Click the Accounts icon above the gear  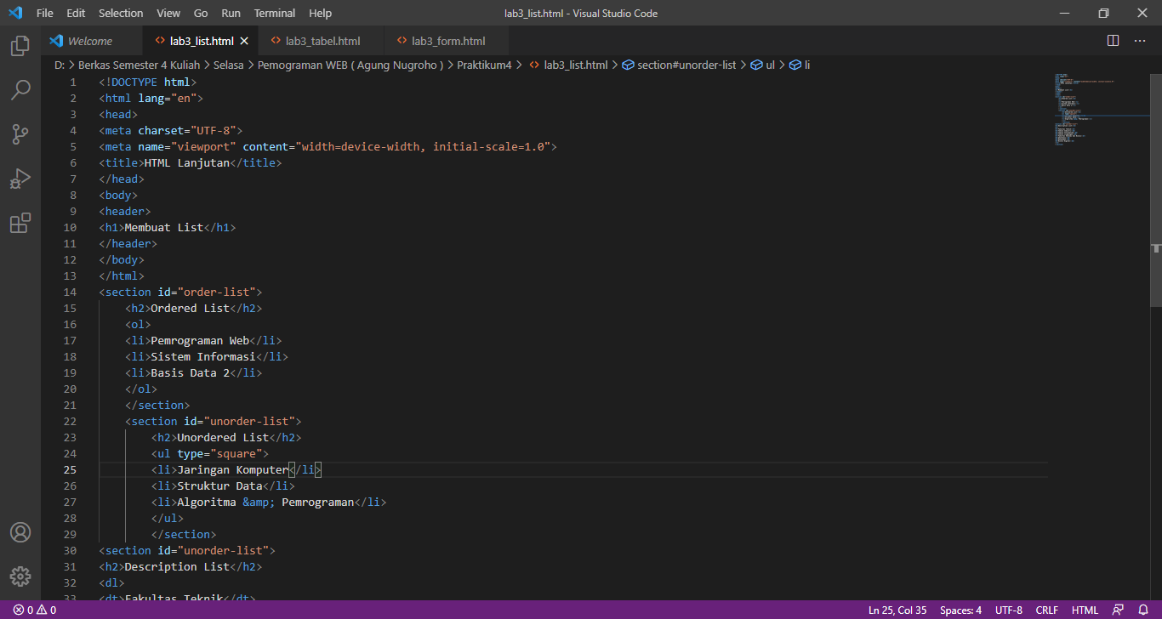20,532
